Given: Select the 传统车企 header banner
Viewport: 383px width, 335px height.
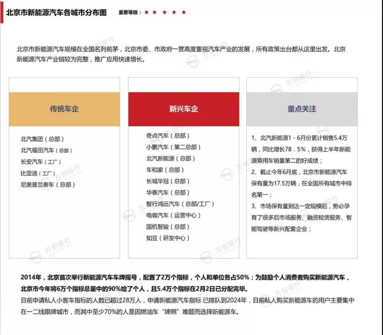Looking at the screenshot, I should (x=64, y=109).
